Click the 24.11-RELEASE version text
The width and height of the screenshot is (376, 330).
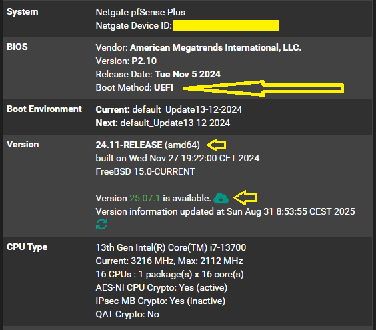coord(129,145)
